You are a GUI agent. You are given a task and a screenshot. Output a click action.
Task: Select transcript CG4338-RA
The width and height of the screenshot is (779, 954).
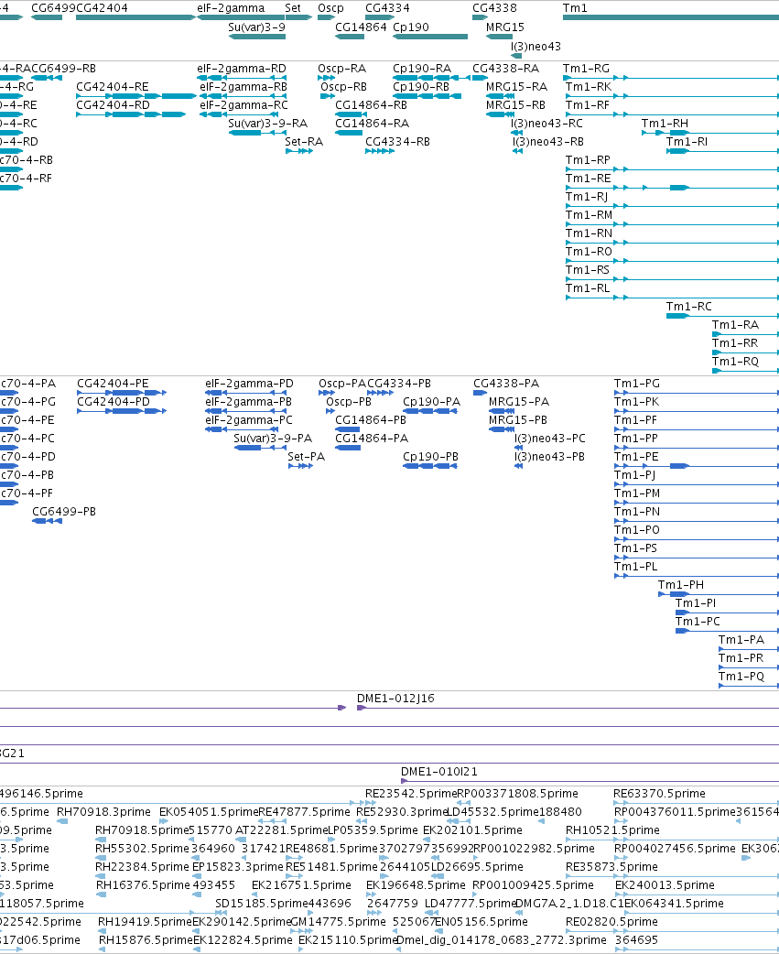pyautogui.click(x=506, y=68)
